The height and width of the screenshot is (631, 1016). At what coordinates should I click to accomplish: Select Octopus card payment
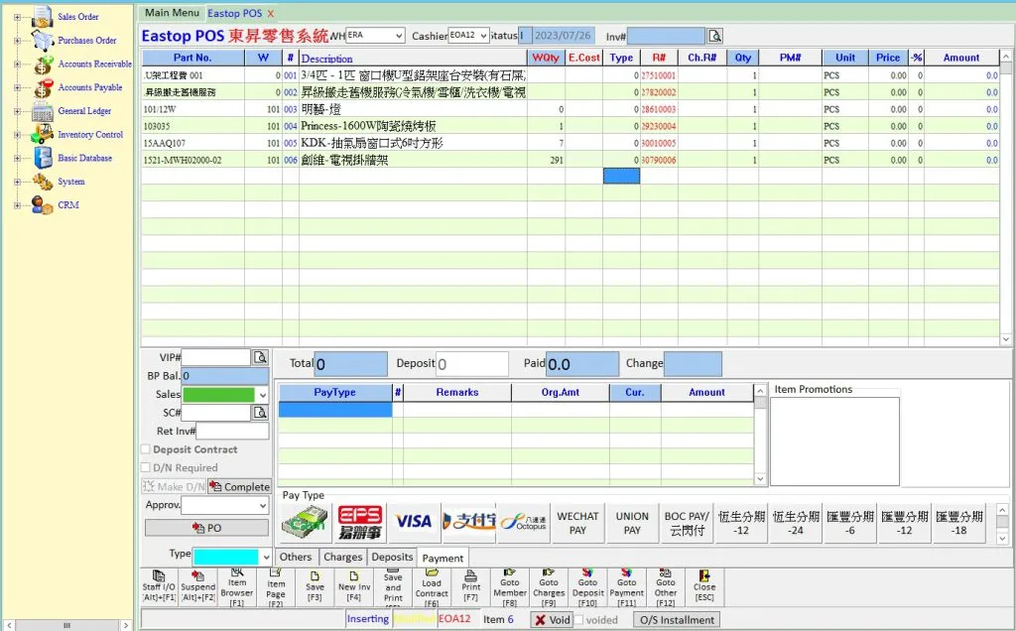pyautogui.click(x=523, y=522)
